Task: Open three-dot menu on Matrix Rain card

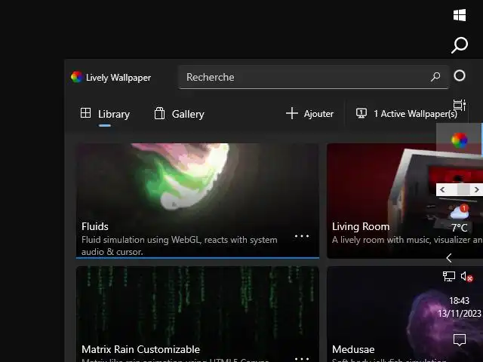Action: (302, 359)
